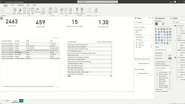Open Recent sources list
This screenshot has width=185, height=104.
43,11
